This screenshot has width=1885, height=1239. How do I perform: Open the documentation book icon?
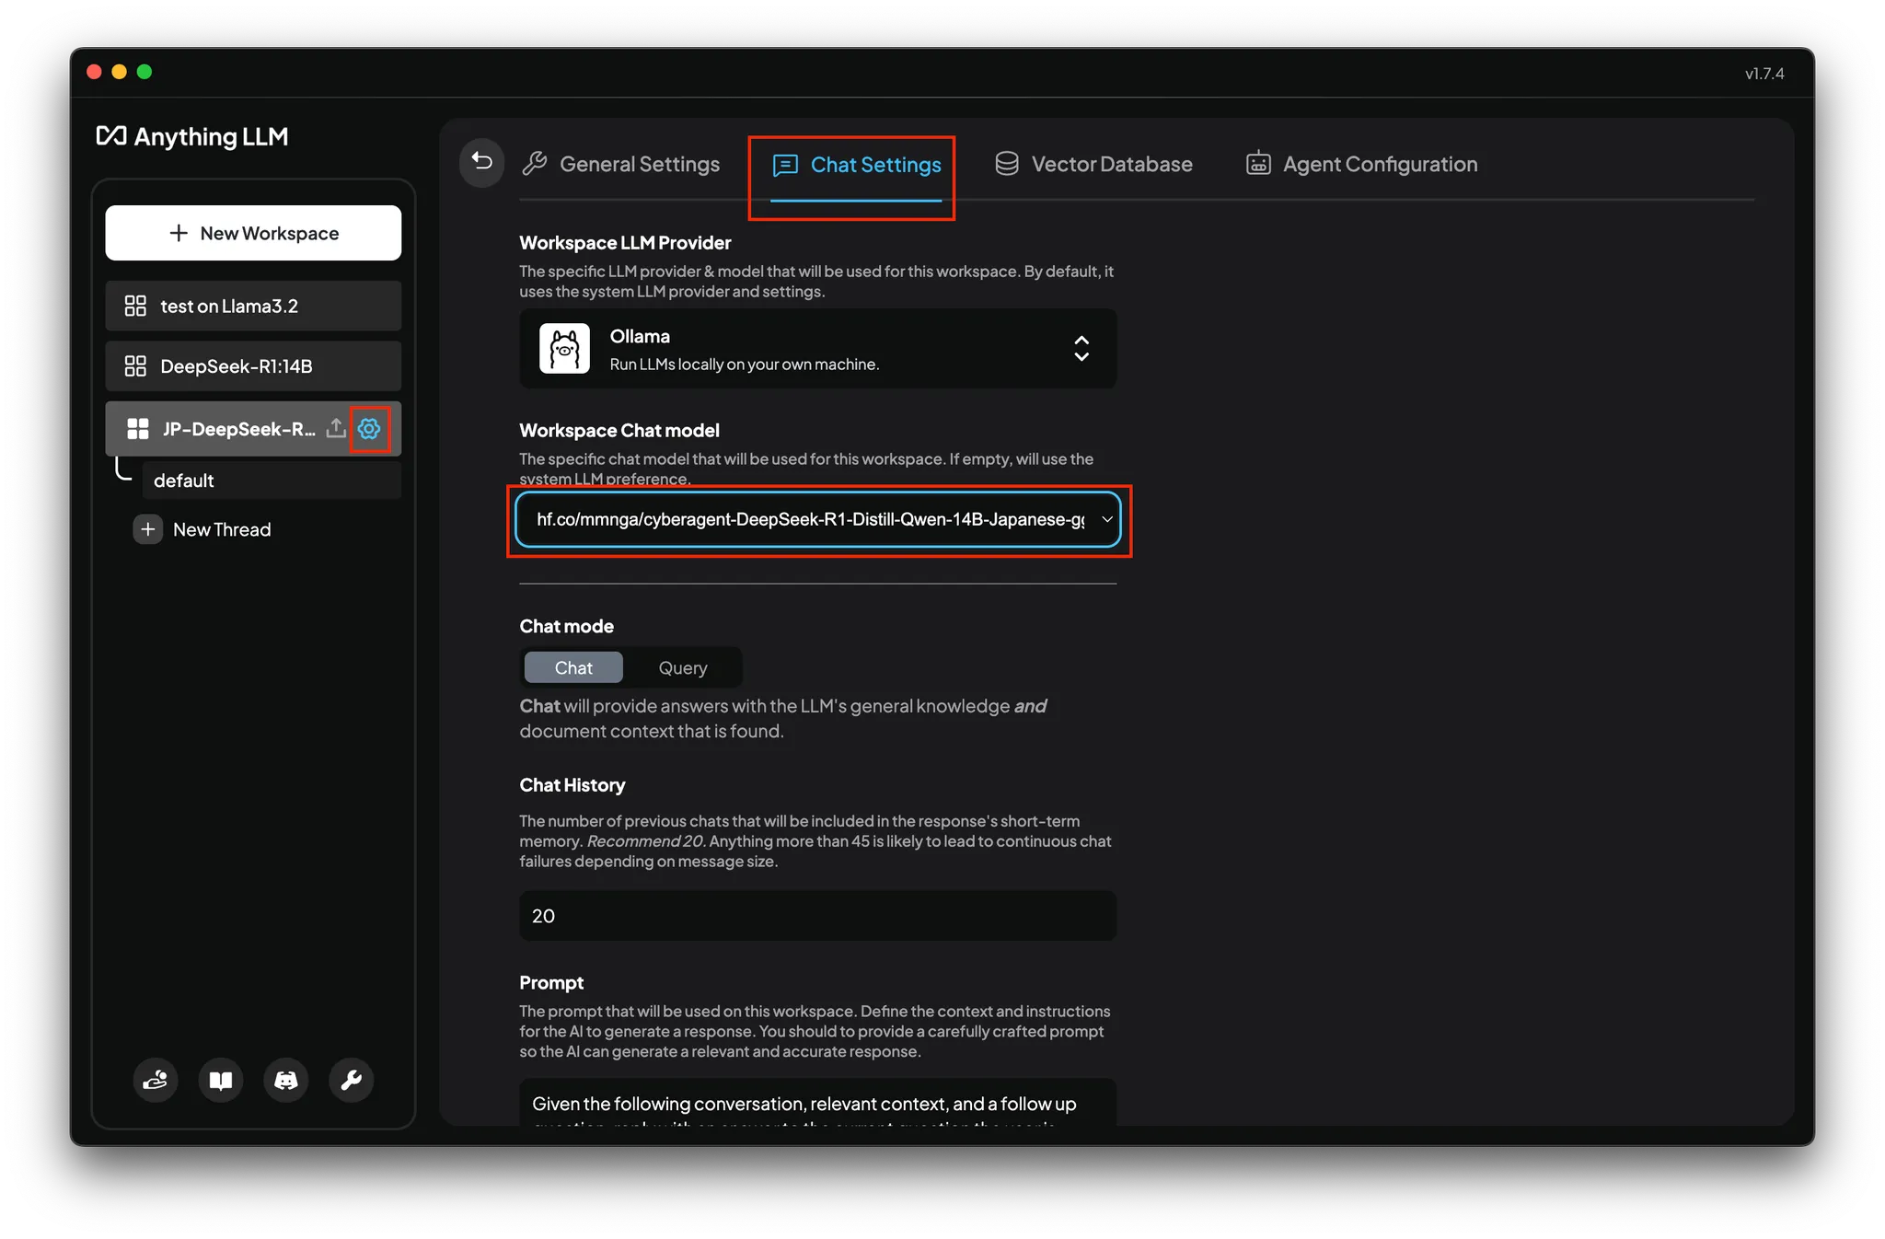coord(221,1080)
